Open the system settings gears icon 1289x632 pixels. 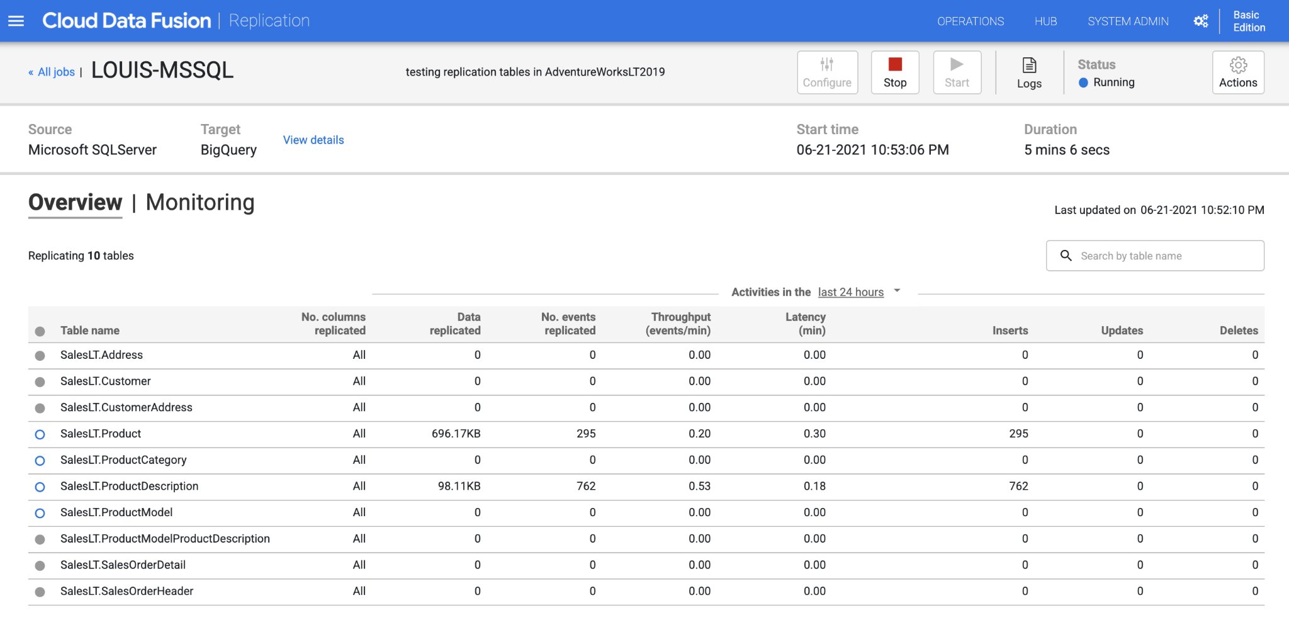[1200, 21]
